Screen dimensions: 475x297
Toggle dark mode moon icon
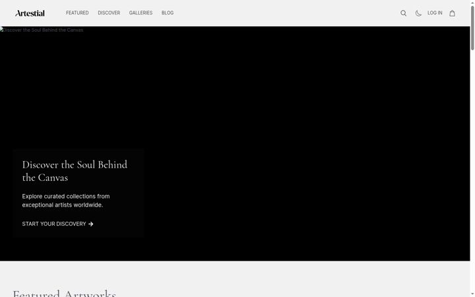tap(418, 13)
